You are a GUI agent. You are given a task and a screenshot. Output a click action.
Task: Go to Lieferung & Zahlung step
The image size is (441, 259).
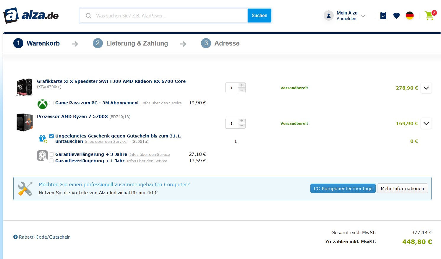[x=130, y=43]
